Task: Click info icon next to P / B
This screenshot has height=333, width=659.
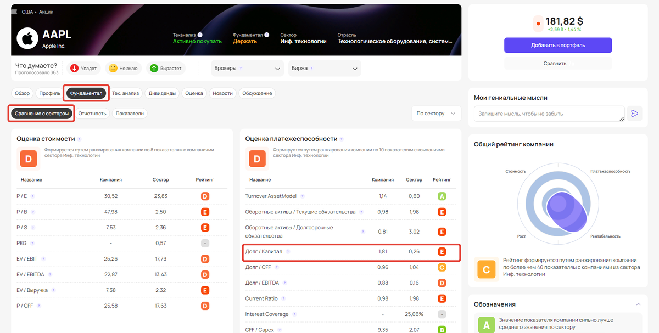Action: 33,212
